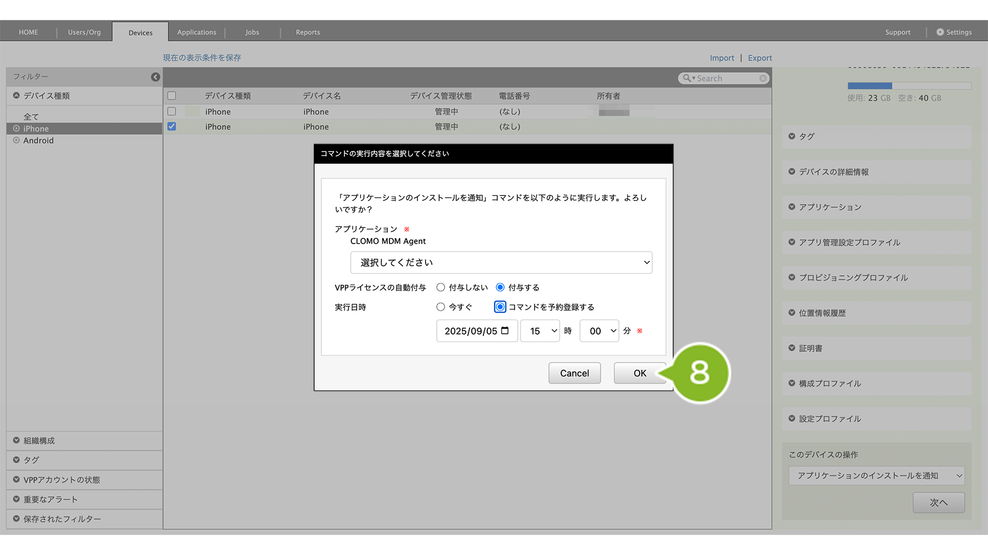Open the hour dropdown showing 15
This screenshot has width=988, height=555.
point(540,331)
